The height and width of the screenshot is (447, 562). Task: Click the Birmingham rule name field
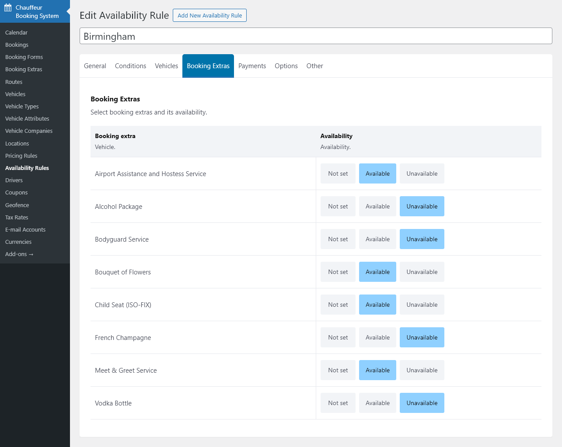315,36
